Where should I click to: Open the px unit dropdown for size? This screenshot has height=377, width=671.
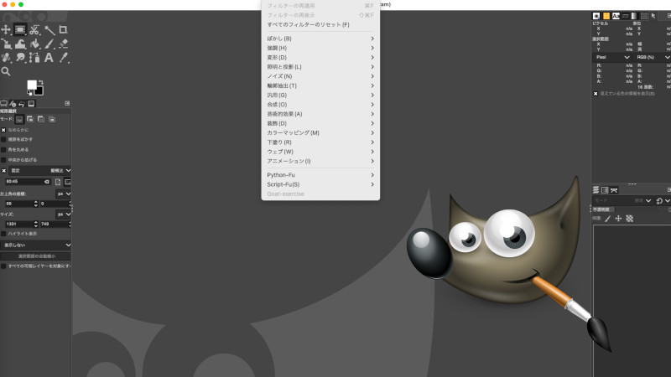(x=64, y=214)
